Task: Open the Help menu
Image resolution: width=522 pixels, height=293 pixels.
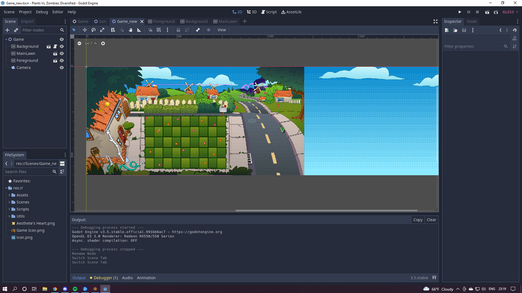Action: pyautogui.click(x=72, y=12)
